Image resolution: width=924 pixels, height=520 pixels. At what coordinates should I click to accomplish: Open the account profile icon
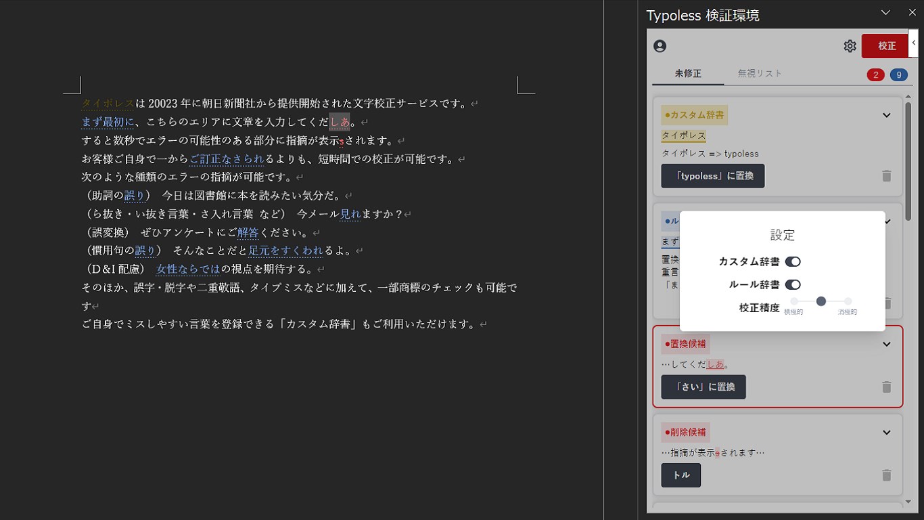(x=660, y=46)
